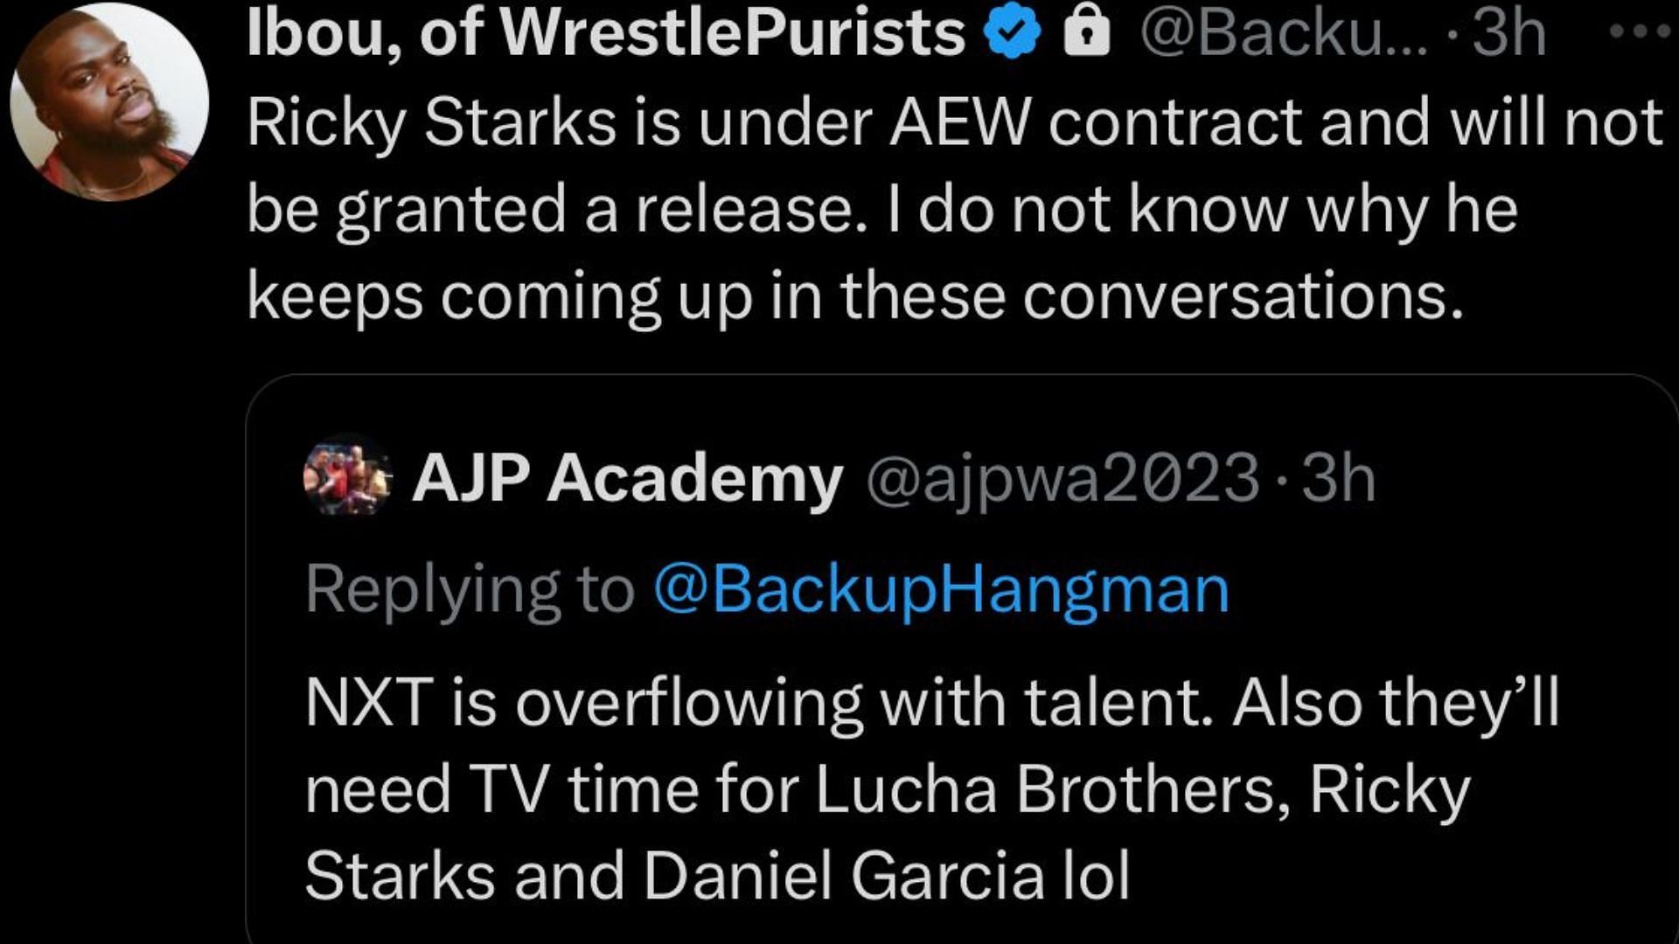The height and width of the screenshot is (944, 1679).
Task: Click empty space right of quoted timestamp
Action: (1522, 479)
